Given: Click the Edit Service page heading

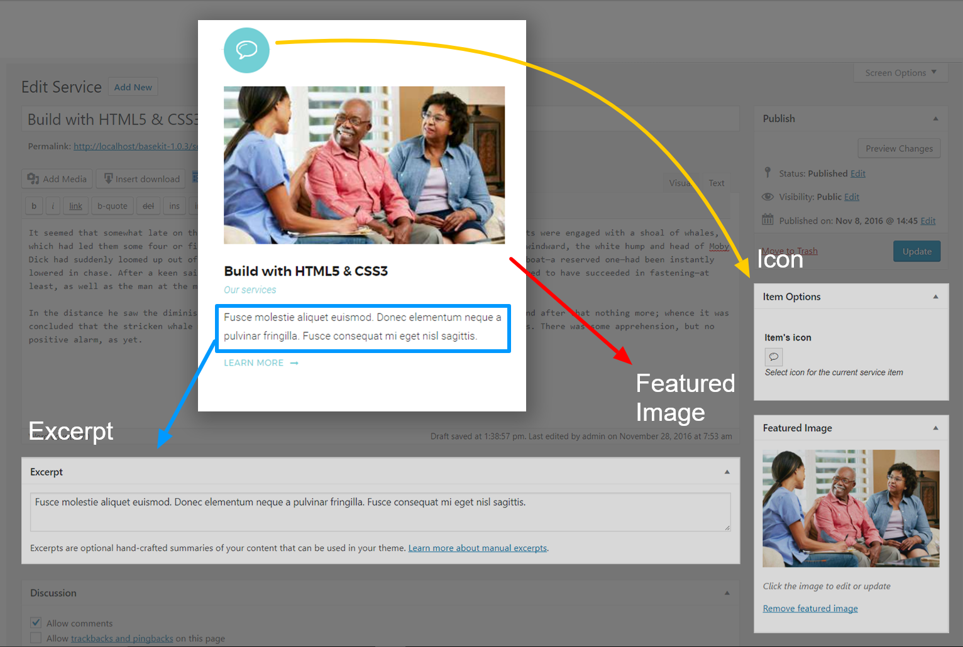Looking at the screenshot, I should pyautogui.click(x=62, y=87).
